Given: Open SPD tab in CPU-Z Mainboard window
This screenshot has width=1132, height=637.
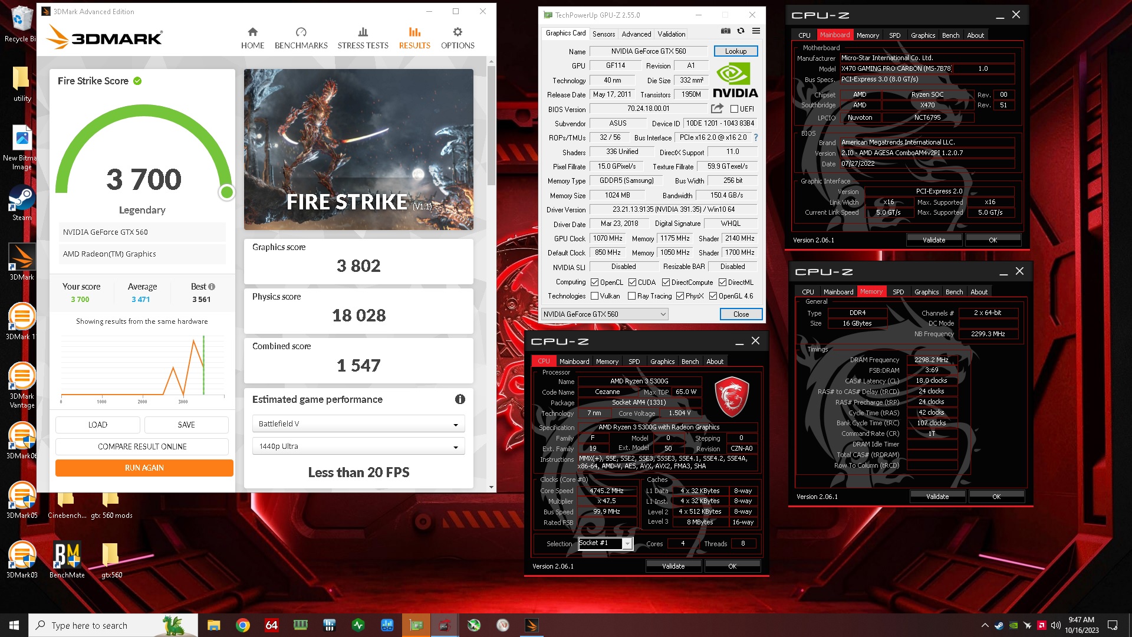Looking at the screenshot, I should [x=894, y=35].
